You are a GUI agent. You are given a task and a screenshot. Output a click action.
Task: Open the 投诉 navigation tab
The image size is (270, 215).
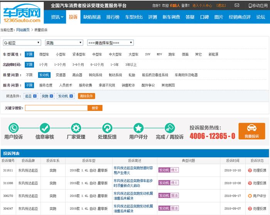73,17
